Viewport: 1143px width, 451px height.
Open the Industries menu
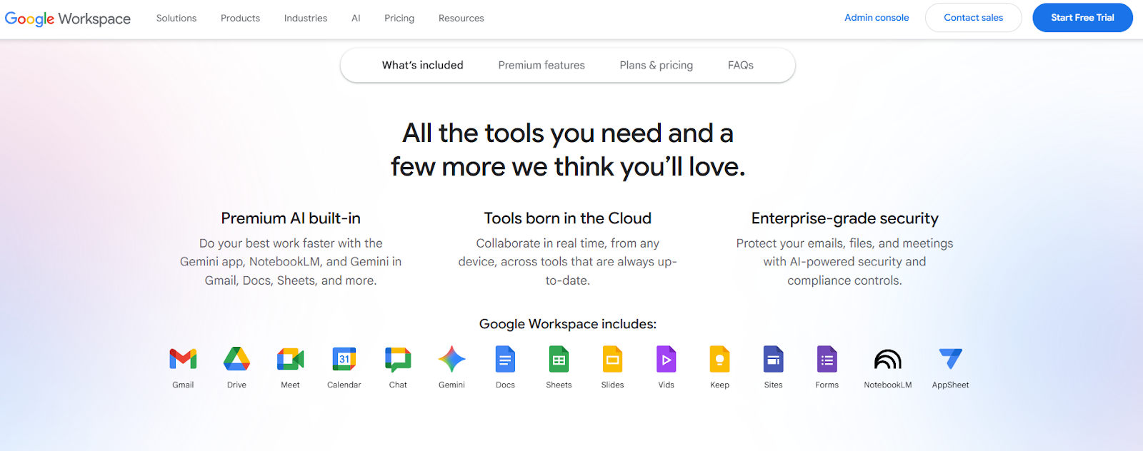point(306,19)
